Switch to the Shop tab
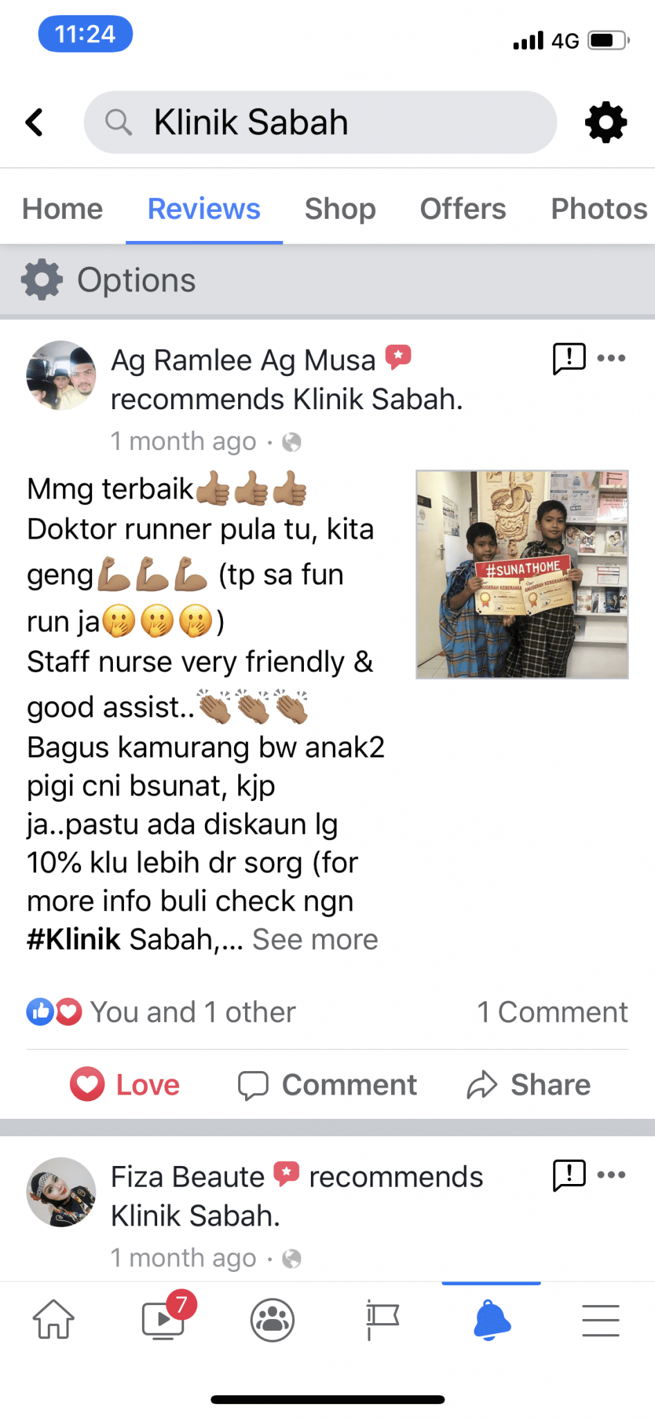The image size is (655, 1418). tap(340, 209)
